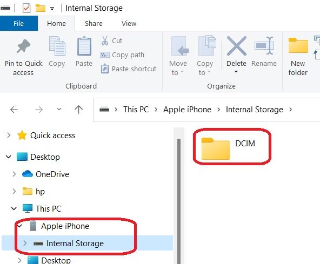Collapse the Apple iPhone tree node
This screenshot has height=264, width=320.
pos(19,226)
